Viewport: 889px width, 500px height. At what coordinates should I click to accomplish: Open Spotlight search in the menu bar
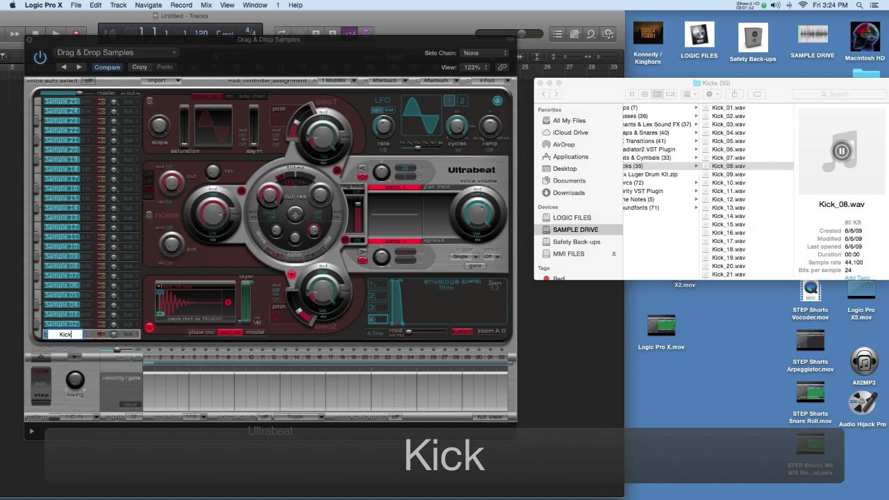click(x=858, y=5)
